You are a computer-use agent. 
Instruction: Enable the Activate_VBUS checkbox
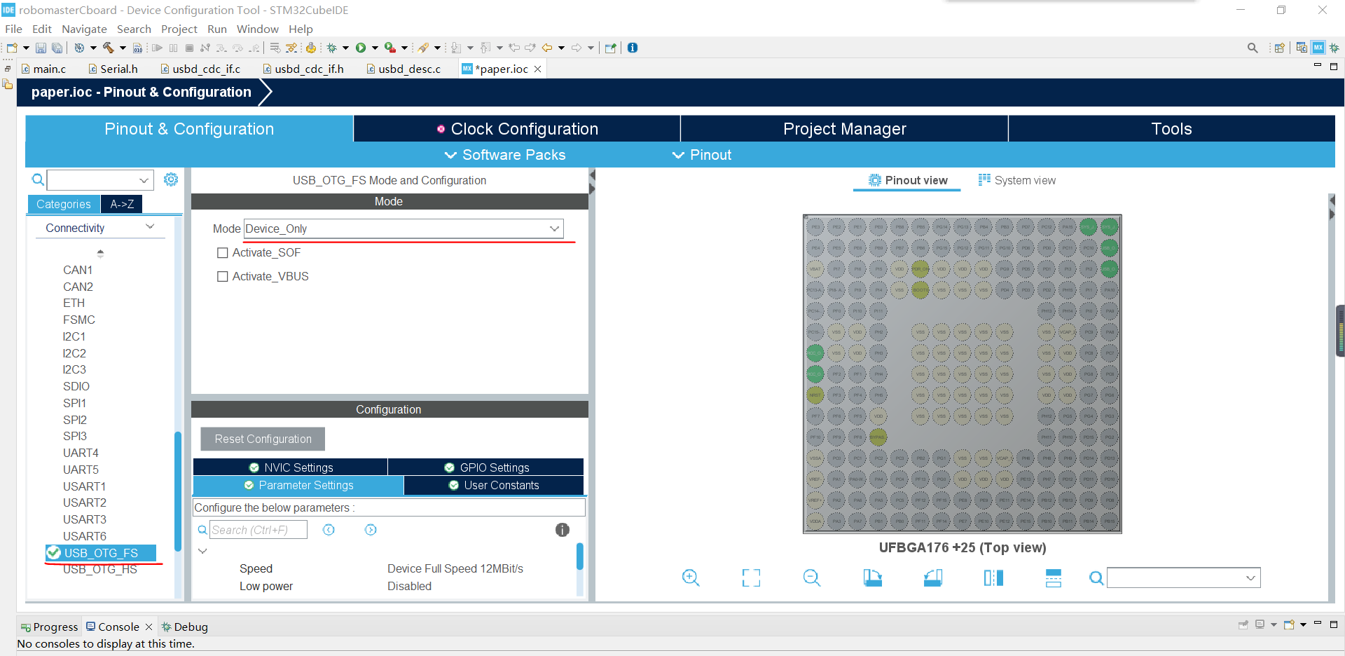[x=223, y=277]
